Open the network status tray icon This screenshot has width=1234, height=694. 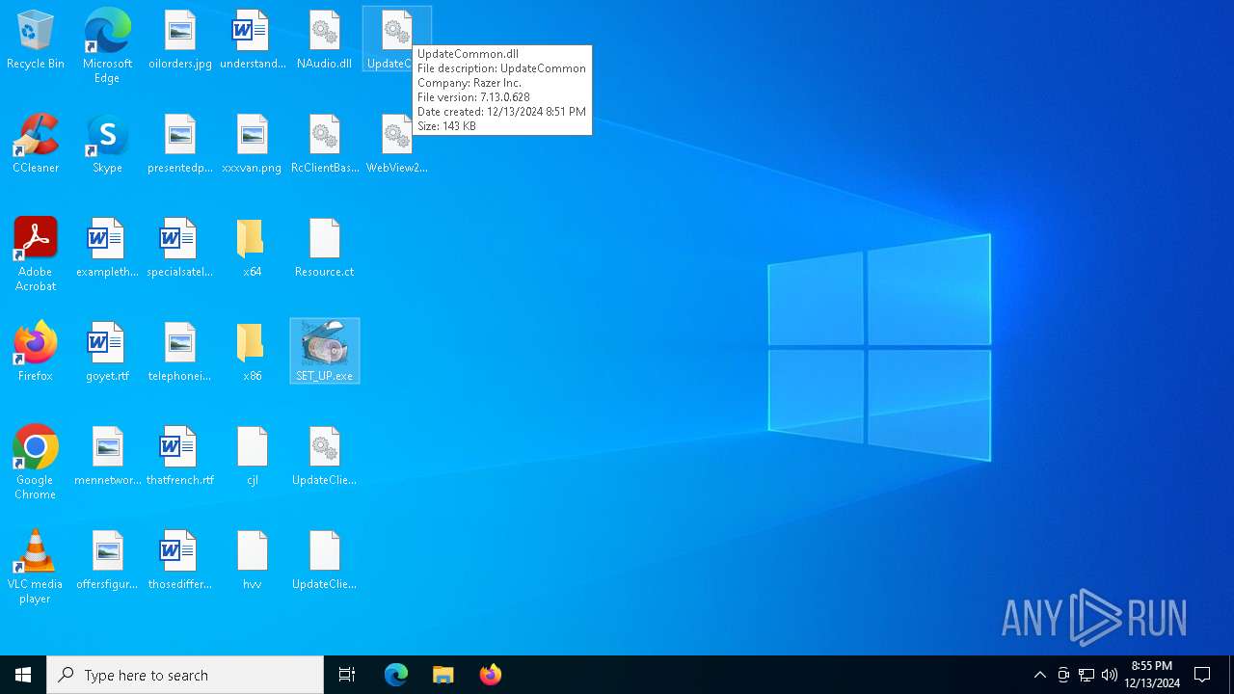[1086, 675]
